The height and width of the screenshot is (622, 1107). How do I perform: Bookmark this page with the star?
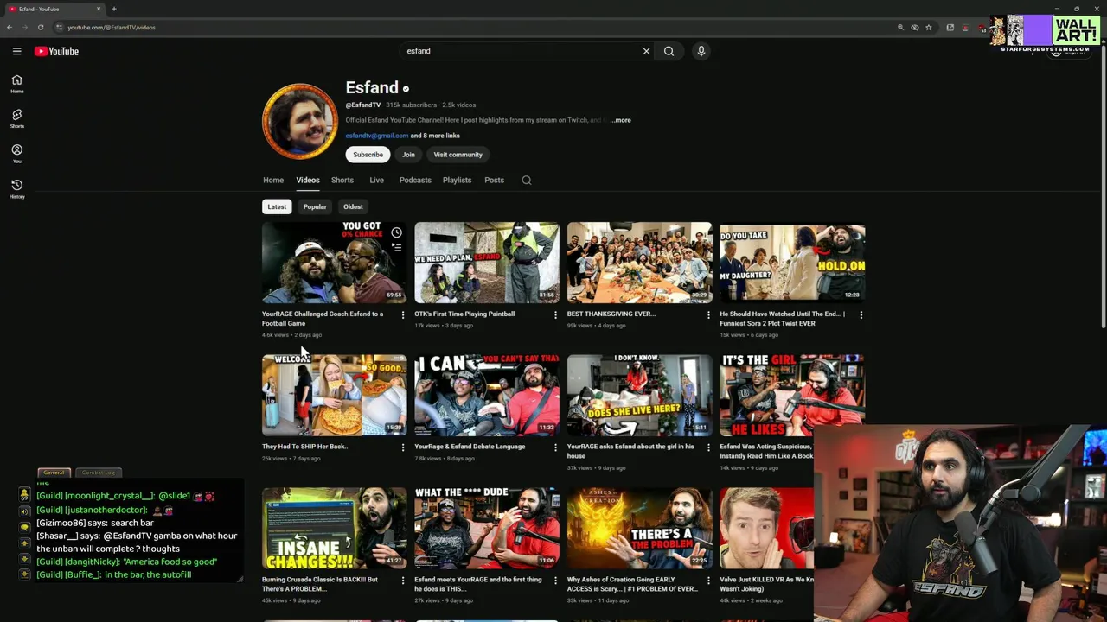point(929,27)
